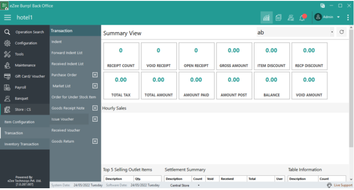Screen dimensions: 354x190
Task: Open the vertical three-dot options menu
Action: [348, 17]
